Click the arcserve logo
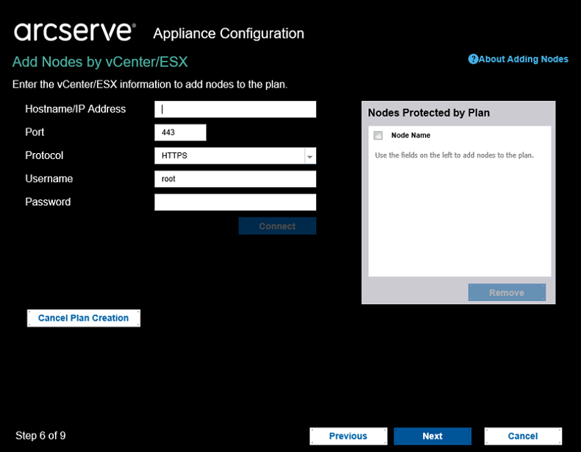 [75, 32]
